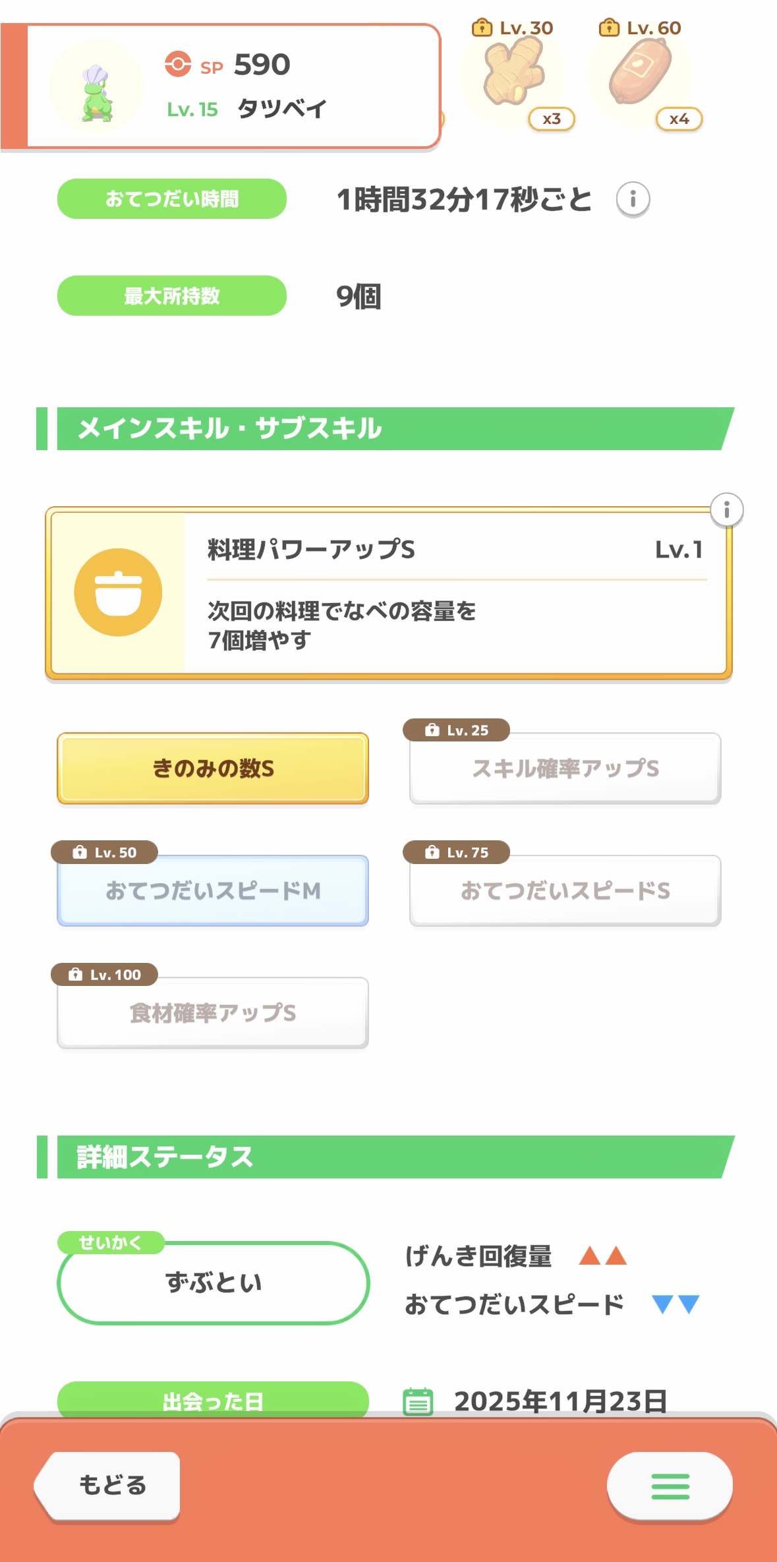Tap the calendar icon by 出会った日
This screenshot has width=777, height=1562.
click(418, 1401)
